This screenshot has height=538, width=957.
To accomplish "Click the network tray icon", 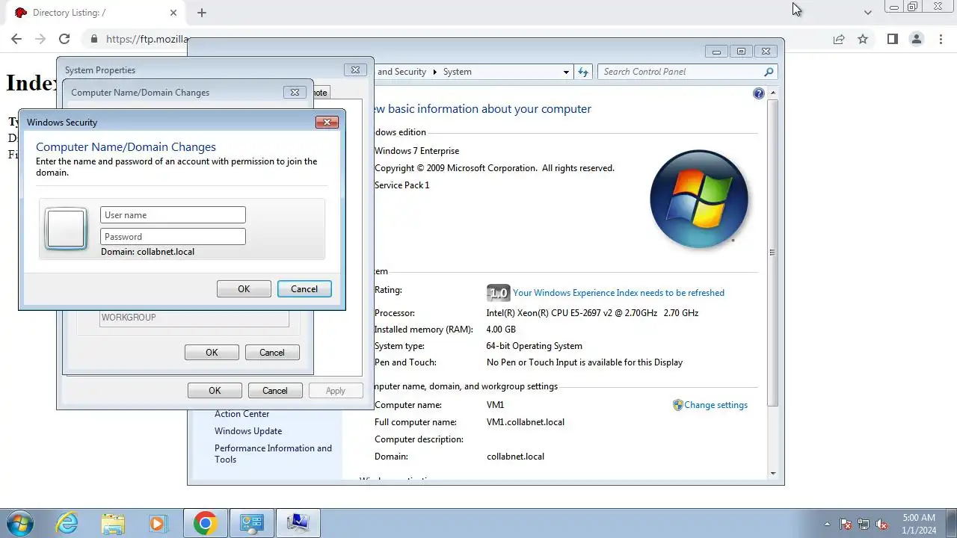I will [864, 524].
